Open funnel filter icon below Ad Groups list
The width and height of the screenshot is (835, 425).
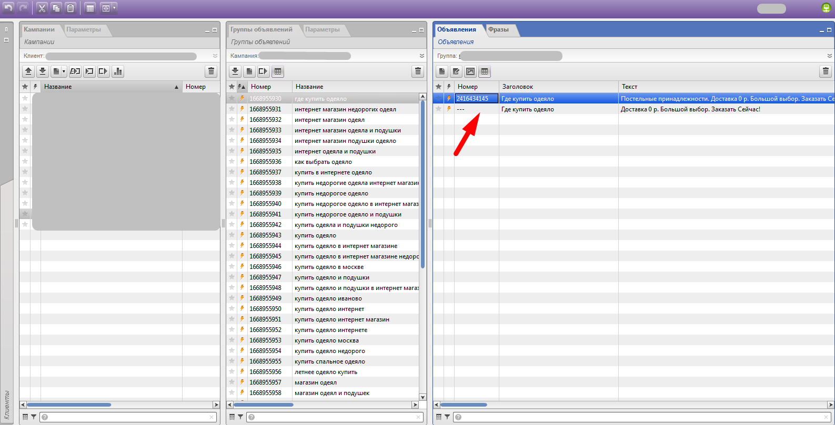point(240,417)
